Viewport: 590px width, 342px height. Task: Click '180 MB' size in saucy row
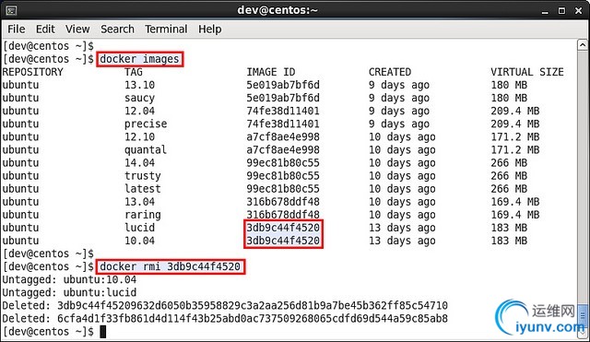pos(509,98)
